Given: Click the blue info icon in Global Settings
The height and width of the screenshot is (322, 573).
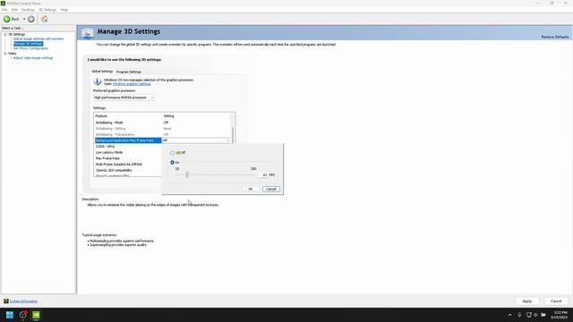Looking at the screenshot, I should [98, 81].
